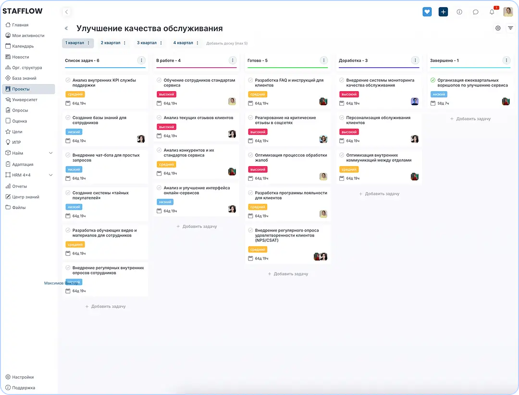Click the blue heart favorites icon
This screenshot has width=519, height=395.
[x=427, y=12]
